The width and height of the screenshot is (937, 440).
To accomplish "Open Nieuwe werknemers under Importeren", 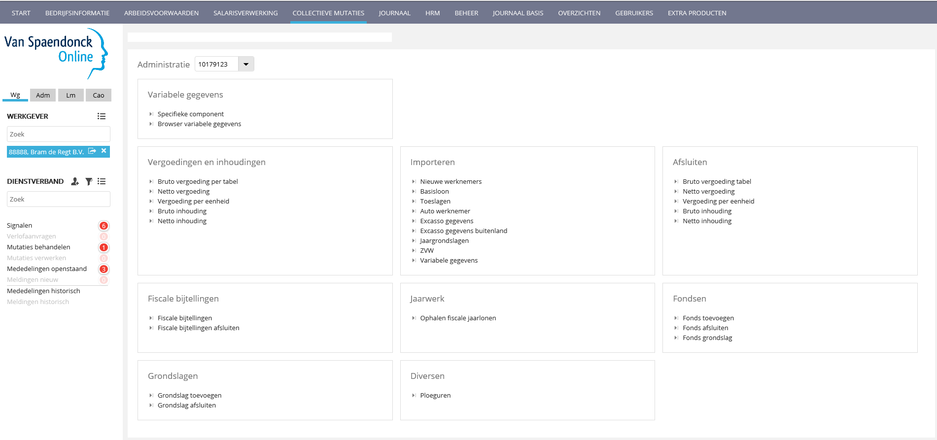I will [x=451, y=181].
